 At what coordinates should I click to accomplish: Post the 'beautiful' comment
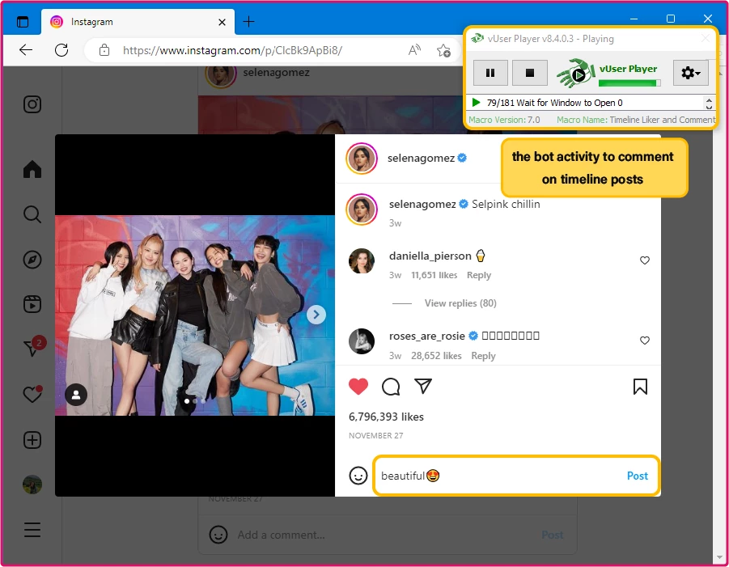pos(637,476)
